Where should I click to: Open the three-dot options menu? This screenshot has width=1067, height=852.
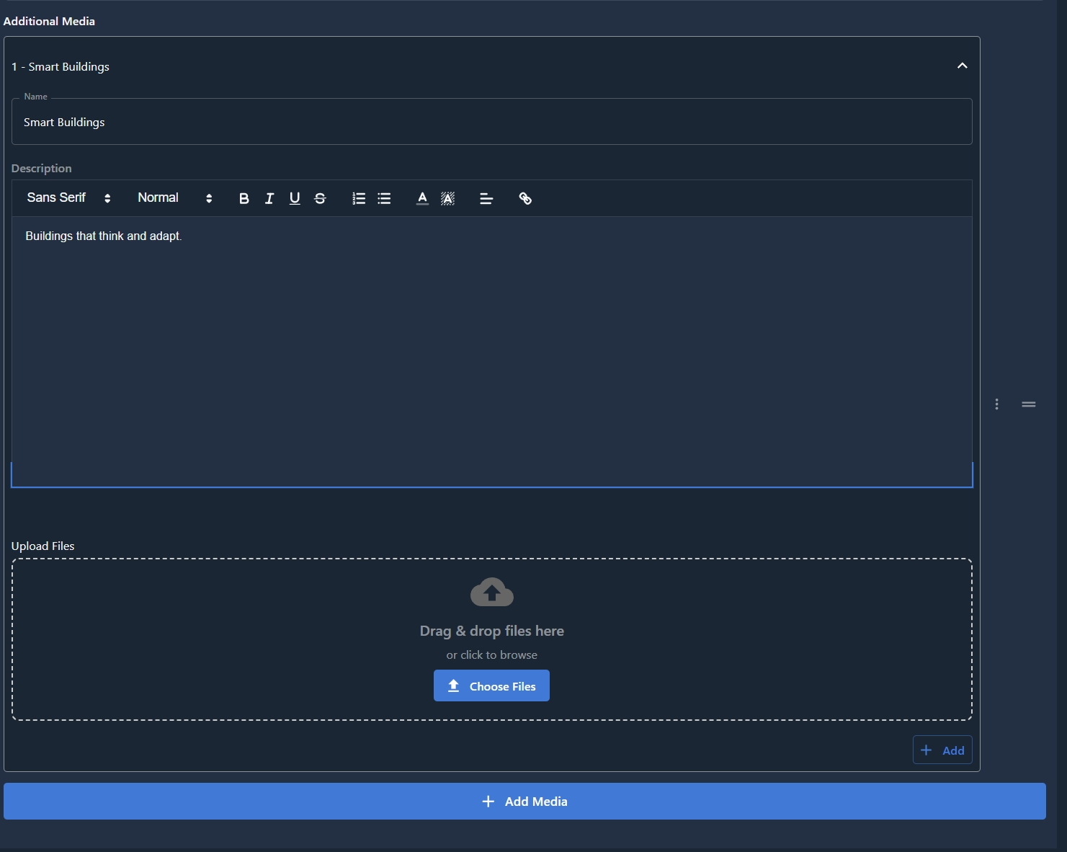coord(996,404)
